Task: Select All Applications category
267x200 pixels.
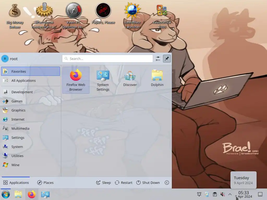Action: (x=31, y=80)
